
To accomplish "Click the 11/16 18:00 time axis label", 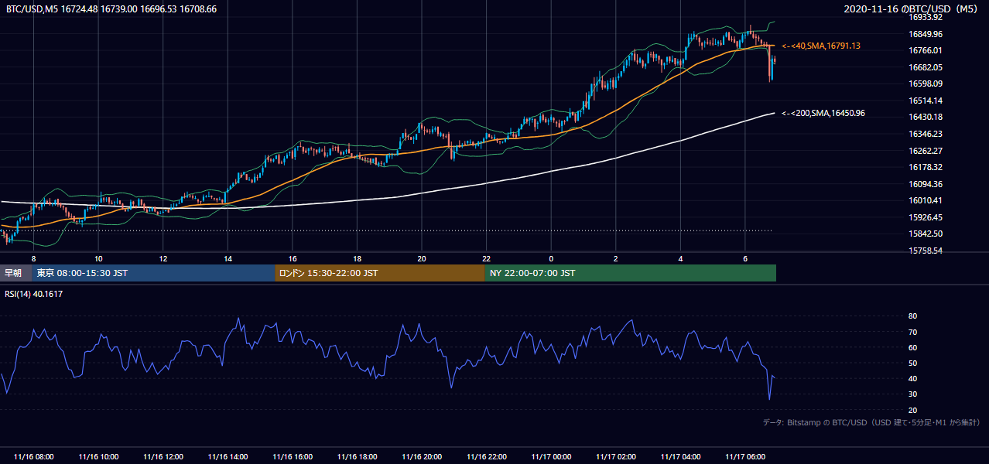I will (358, 457).
